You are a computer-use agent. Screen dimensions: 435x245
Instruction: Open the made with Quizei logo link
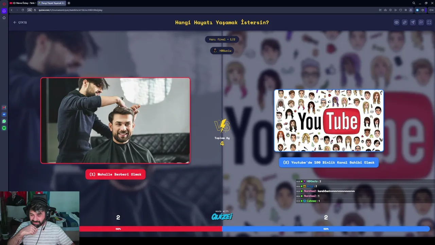pyautogui.click(x=222, y=215)
